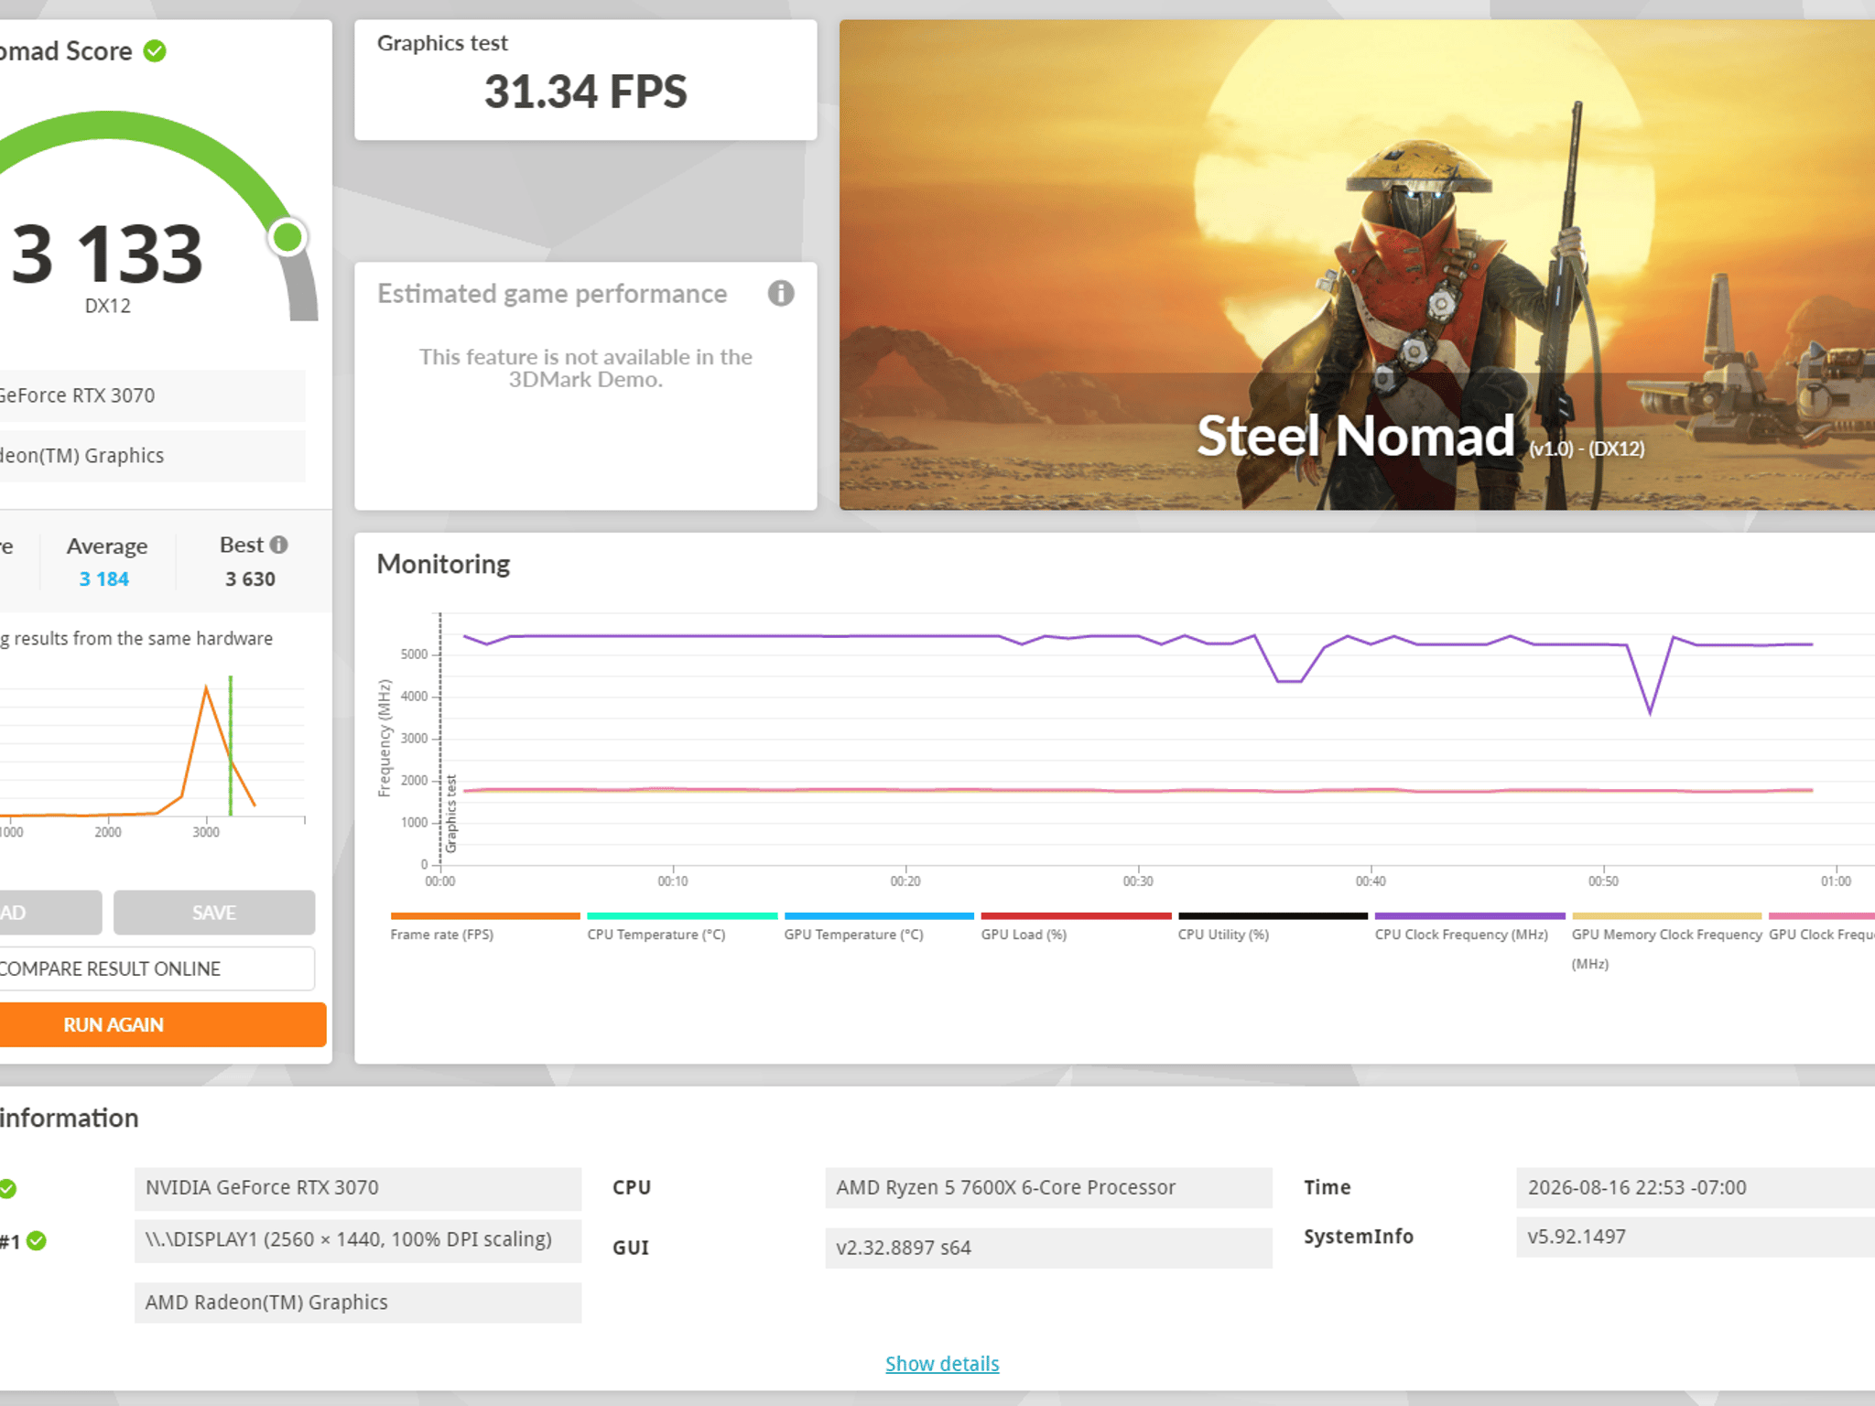Viewport: 1875px width, 1406px height.
Task: Click the AMD Radeon(TM) Graphics info field
Action: (x=358, y=1303)
